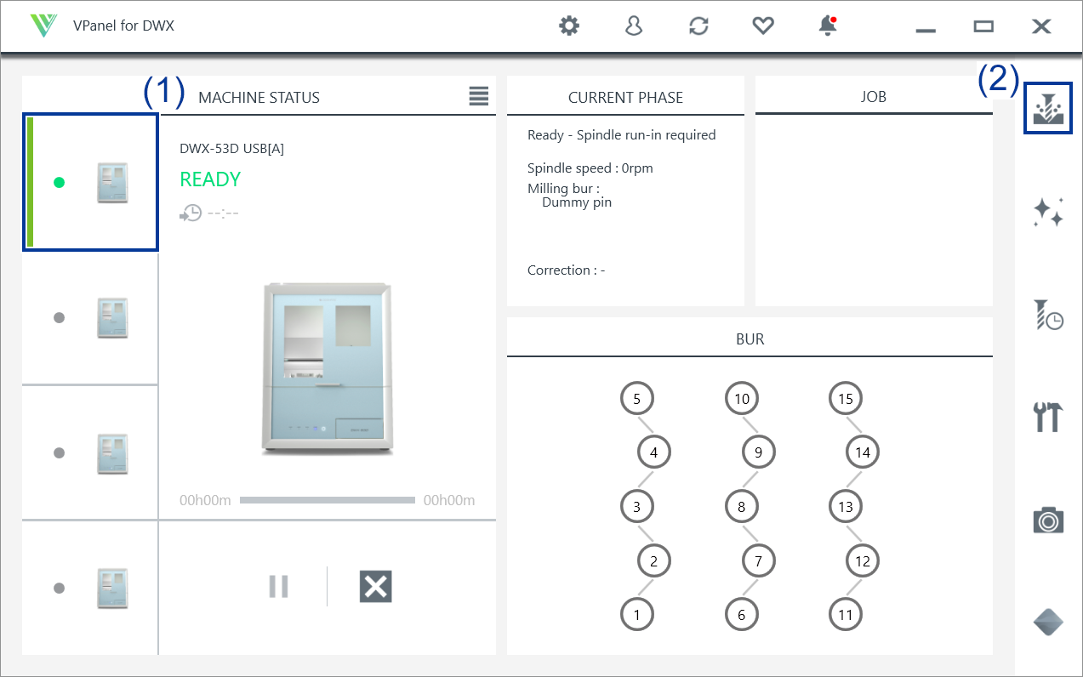Image resolution: width=1083 pixels, height=677 pixels.
Task: Select bur slot 13
Action: [x=846, y=507]
